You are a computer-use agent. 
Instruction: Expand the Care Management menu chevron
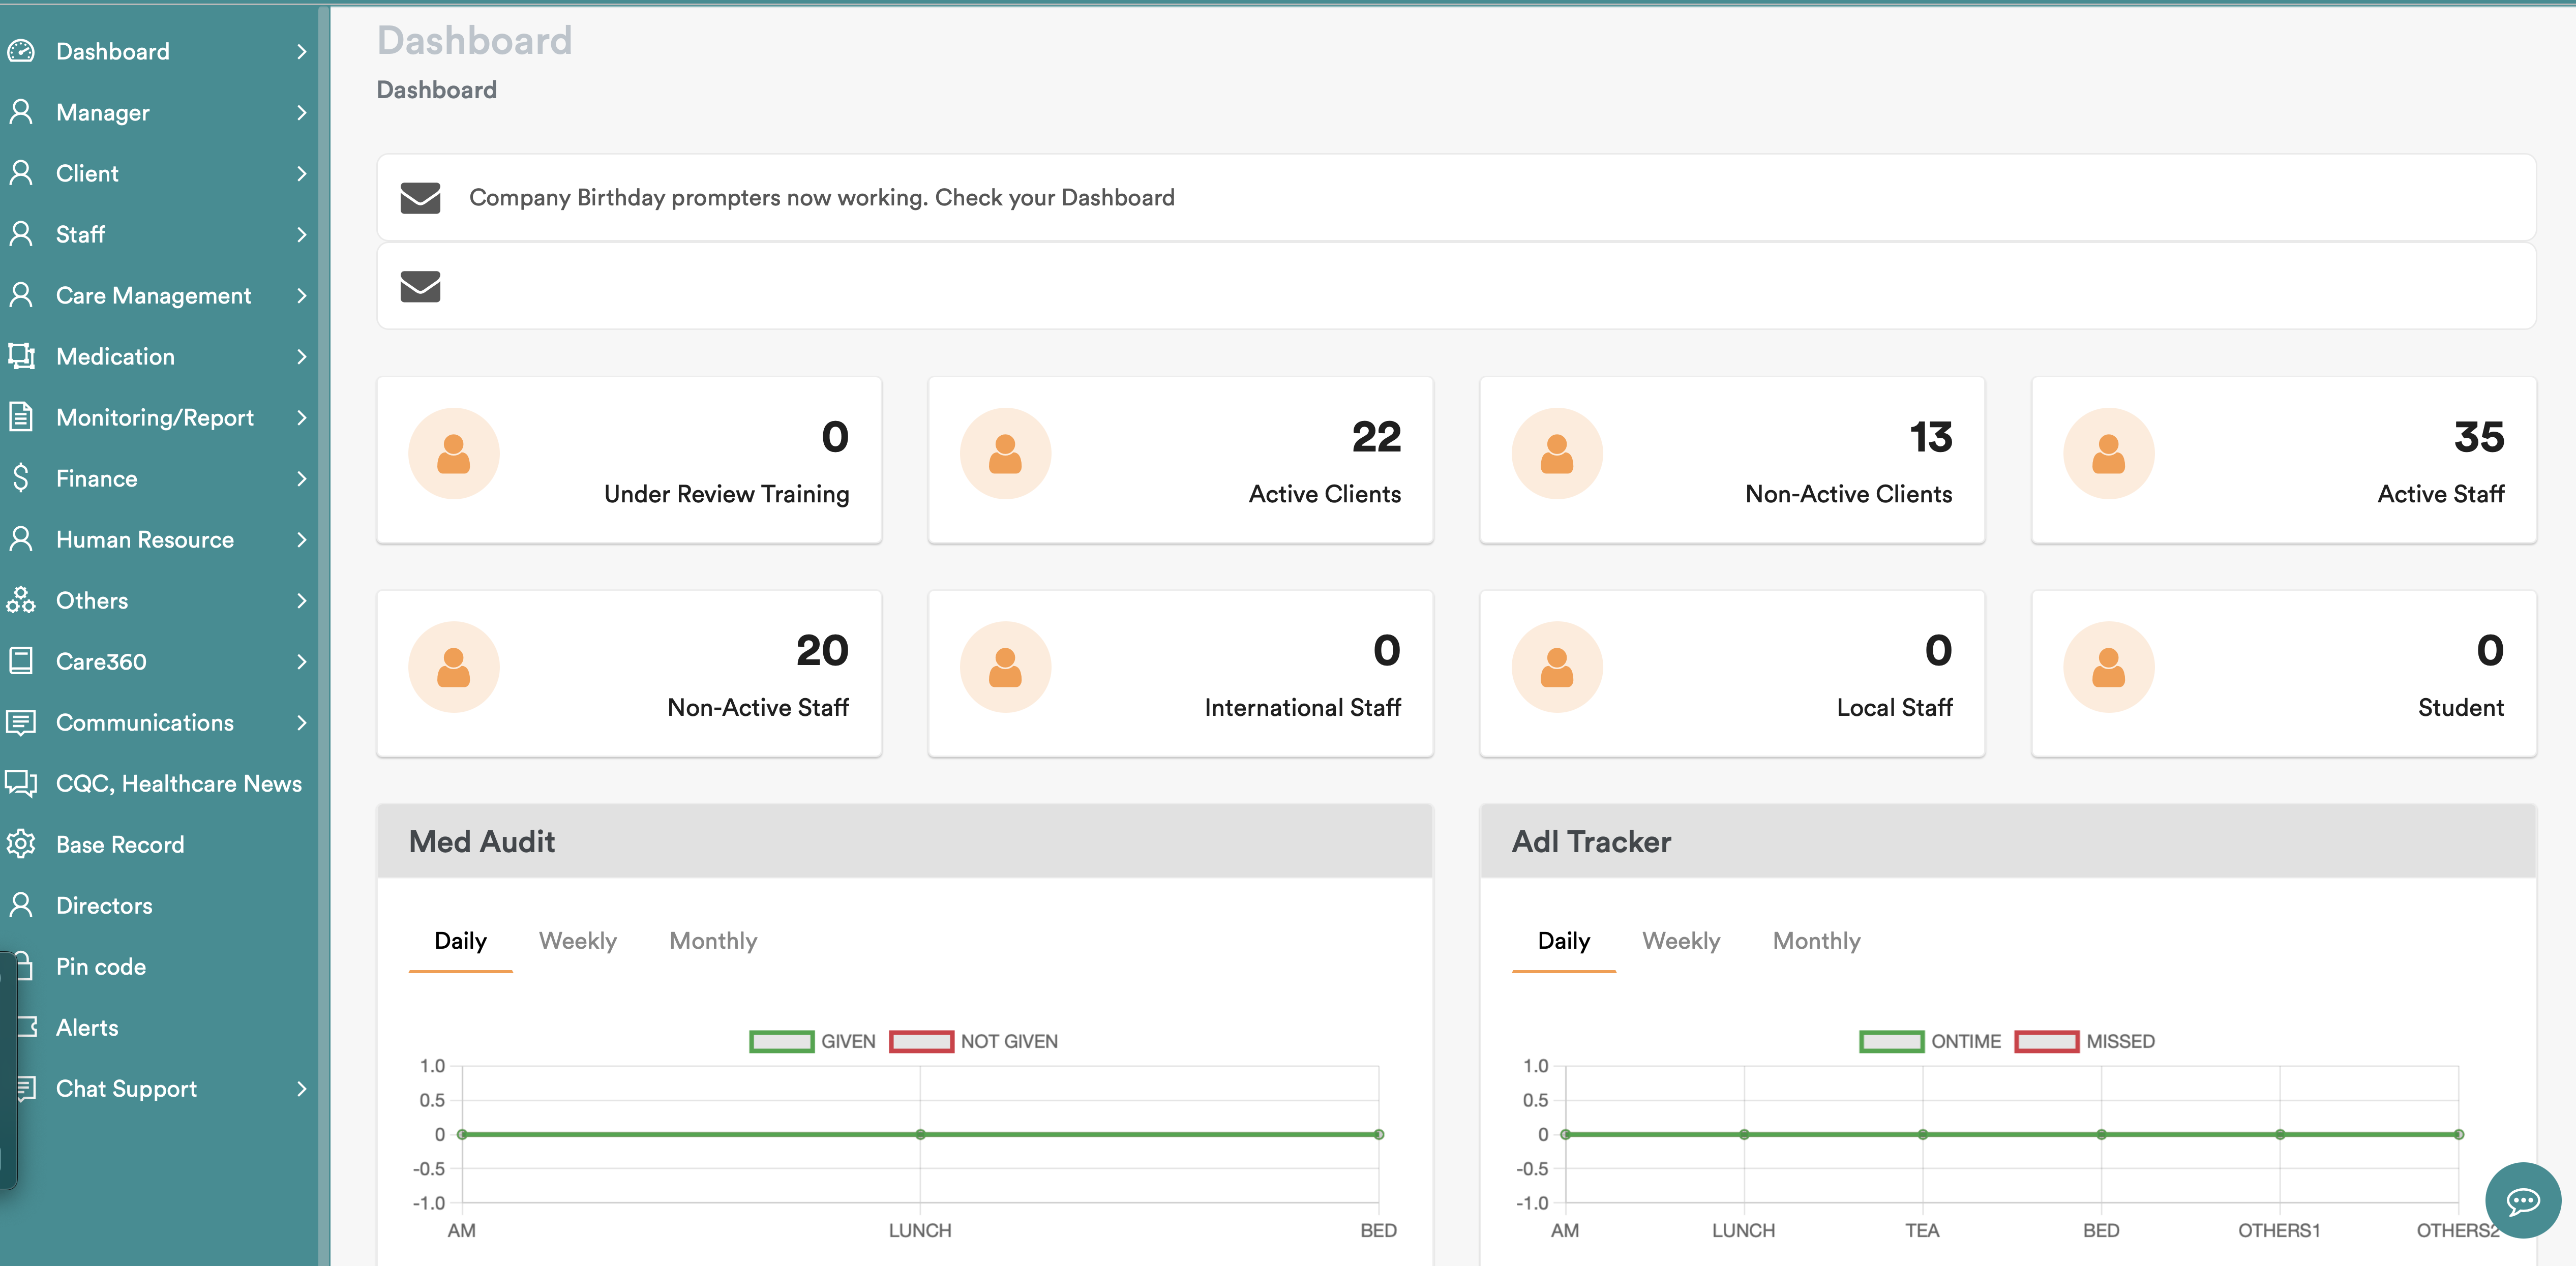tap(301, 296)
